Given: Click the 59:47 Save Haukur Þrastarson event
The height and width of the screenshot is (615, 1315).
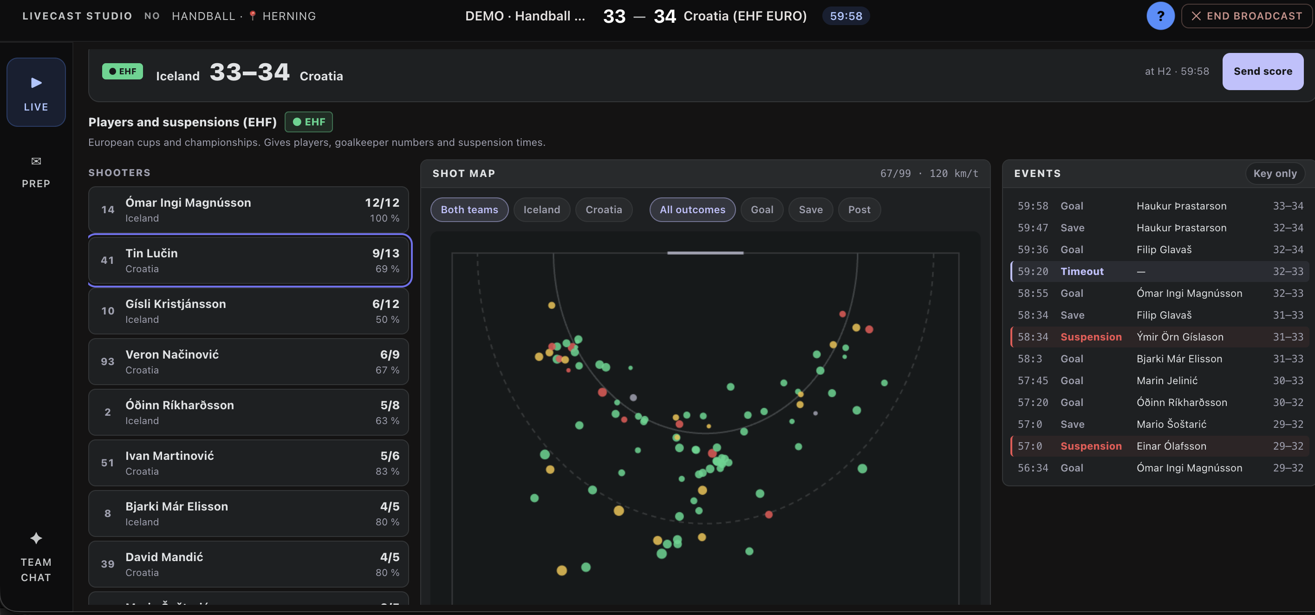Looking at the screenshot, I should (x=1160, y=228).
